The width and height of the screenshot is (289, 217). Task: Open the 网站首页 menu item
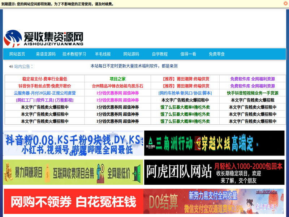17,54
